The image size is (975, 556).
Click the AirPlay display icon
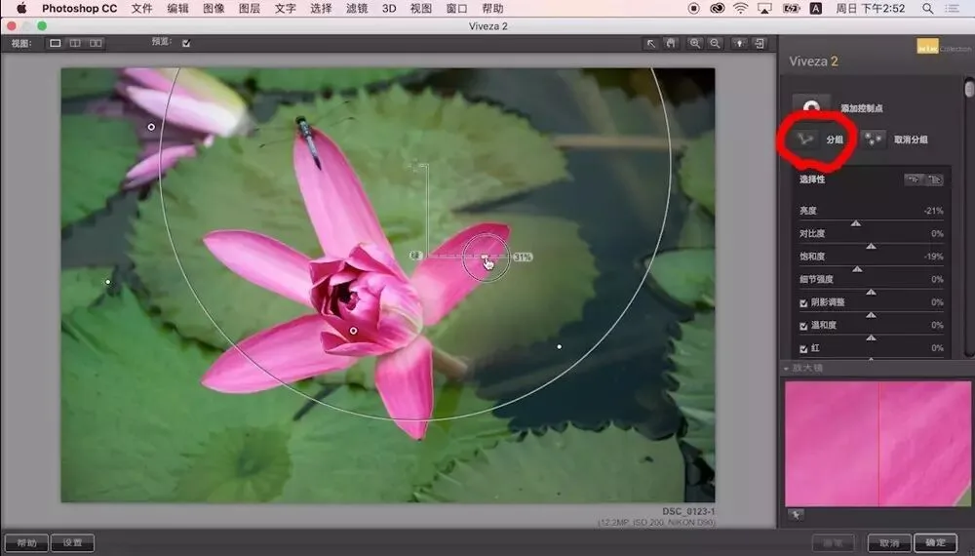(764, 8)
